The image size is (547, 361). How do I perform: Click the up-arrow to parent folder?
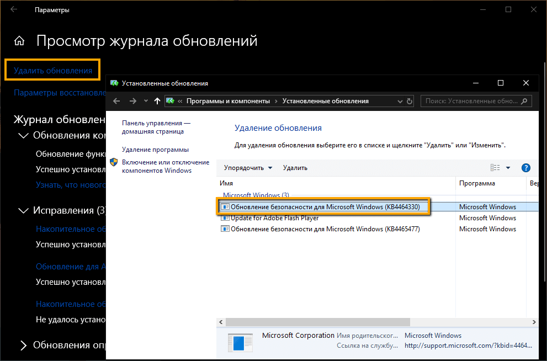(x=157, y=101)
